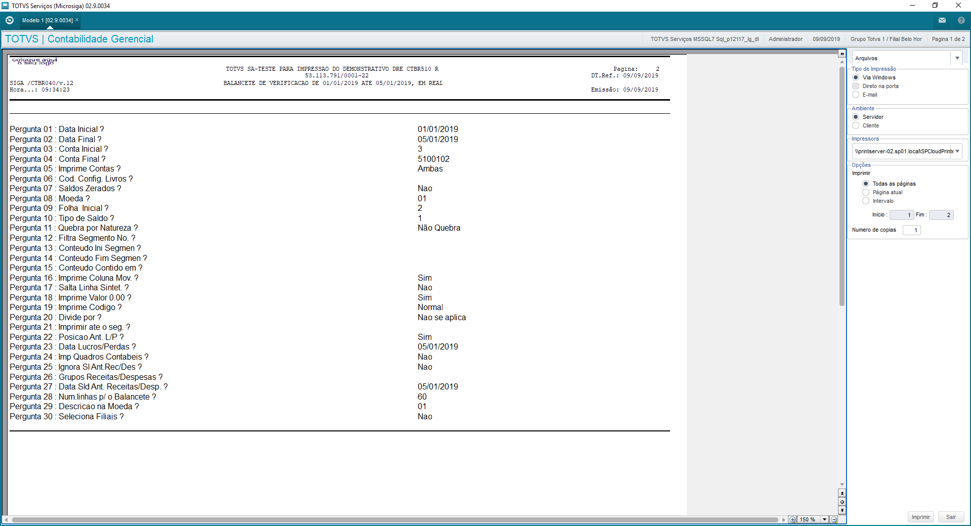Click the Imprimir button
The image size is (971, 526).
click(920, 517)
